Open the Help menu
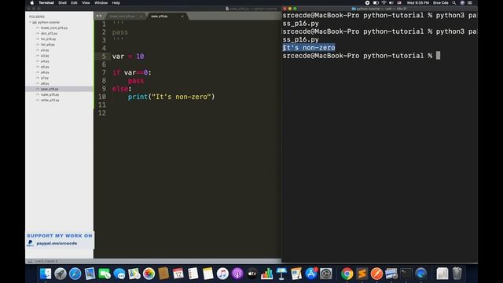Screen dimensions: 503x283 tap(116, 3)
